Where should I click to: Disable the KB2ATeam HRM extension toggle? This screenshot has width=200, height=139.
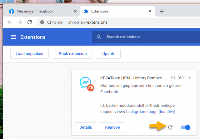tap(185, 127)
